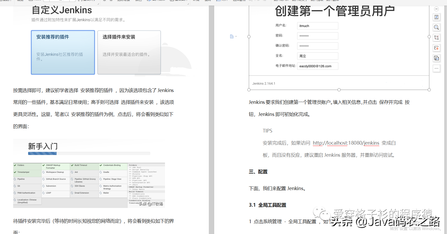Click the bottom-left corner handle of the selected image
Screen dimensions: 447x234
point(249,90)
